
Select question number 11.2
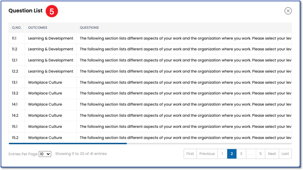[x=15, y=49]
